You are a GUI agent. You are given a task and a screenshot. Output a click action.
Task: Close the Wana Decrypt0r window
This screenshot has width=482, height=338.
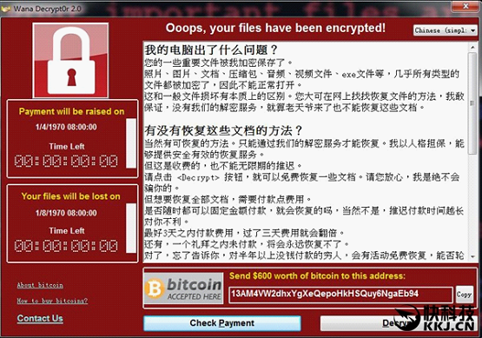[x=466, y=6]
